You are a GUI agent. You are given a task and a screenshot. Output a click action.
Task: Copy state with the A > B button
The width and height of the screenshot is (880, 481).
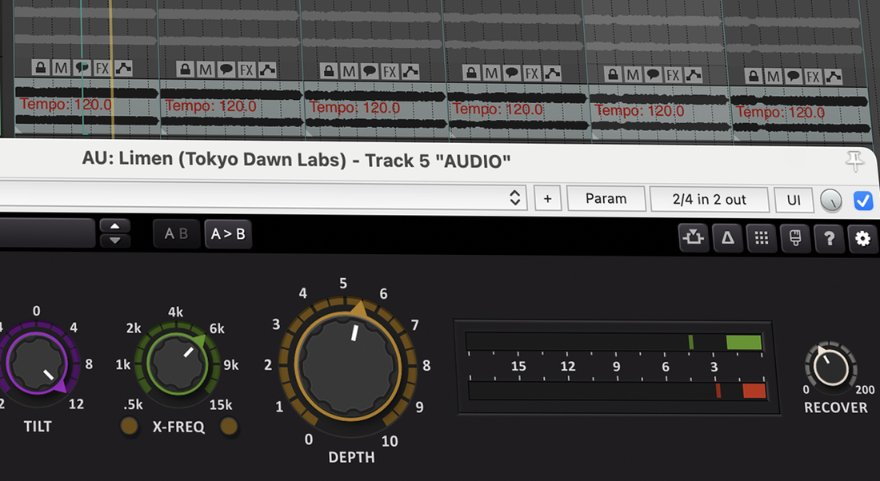click(228, 234)
